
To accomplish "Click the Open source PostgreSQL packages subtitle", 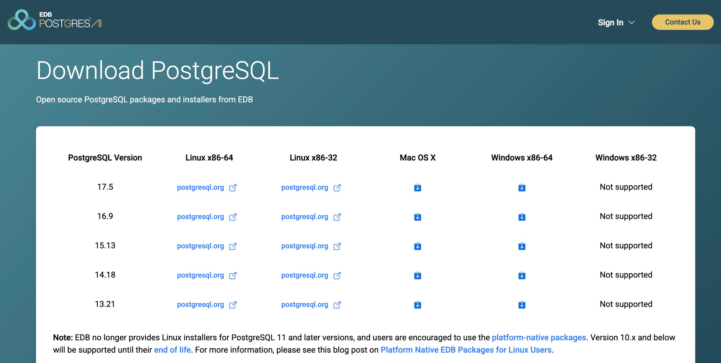I will tap(144, 100).
